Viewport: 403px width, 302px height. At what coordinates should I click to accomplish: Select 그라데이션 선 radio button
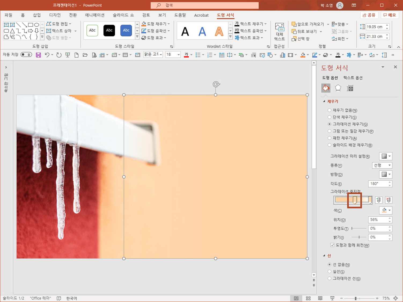(x=329, y=279)
